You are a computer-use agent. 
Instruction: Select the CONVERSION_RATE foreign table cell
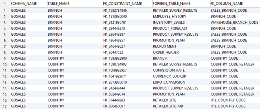click(181, 70)
